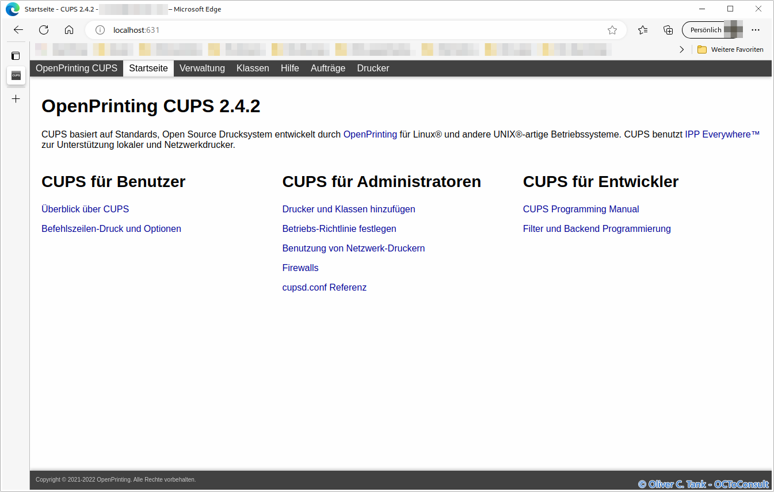Image resolution: width=774 pixels, height=492 pixels.
Task: Open the browser home page icon
Action: click(x=69, y=30)
